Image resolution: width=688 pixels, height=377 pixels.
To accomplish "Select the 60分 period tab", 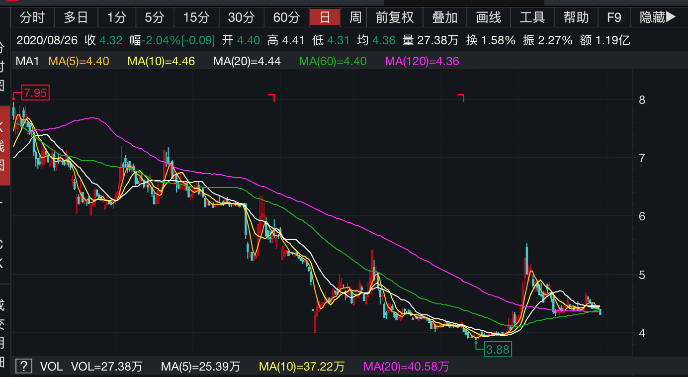I will (x=286, y=18).
